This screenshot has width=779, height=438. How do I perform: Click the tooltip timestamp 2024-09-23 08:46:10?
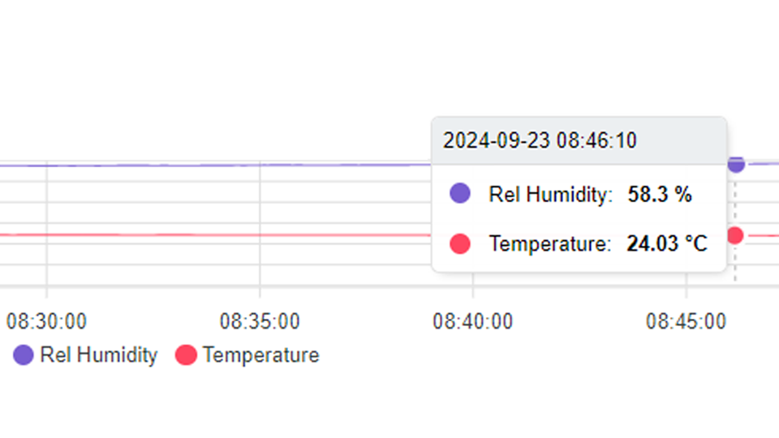540,140
